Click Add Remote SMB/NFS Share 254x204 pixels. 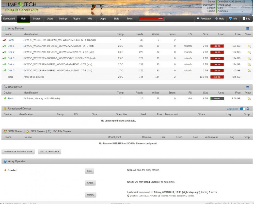click(18, 151)
